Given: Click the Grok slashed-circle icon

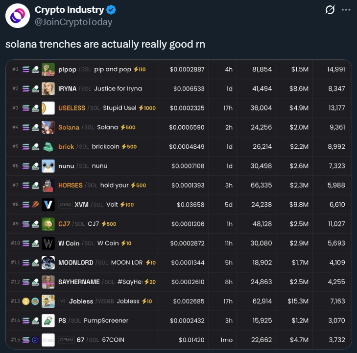Looking at the screenshot, I should coord(330,10).
